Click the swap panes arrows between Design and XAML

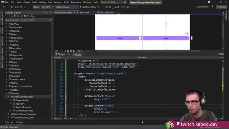pos(69,54)
